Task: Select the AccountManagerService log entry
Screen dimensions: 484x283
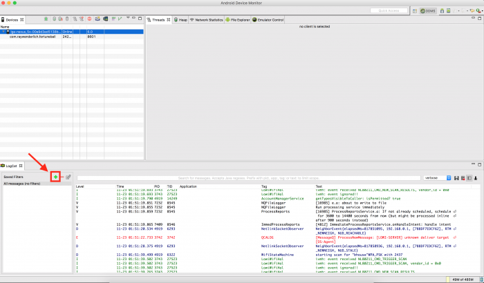Action: click(278, 199)
